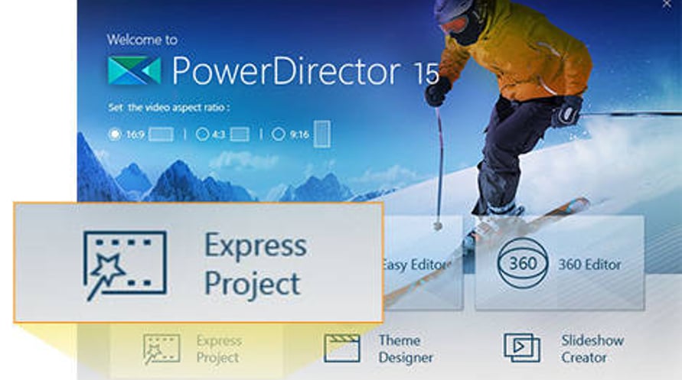This screenshot has width=682, height=380.
Task: Start the Slideshow Creator
Action: tap(592, 349)
